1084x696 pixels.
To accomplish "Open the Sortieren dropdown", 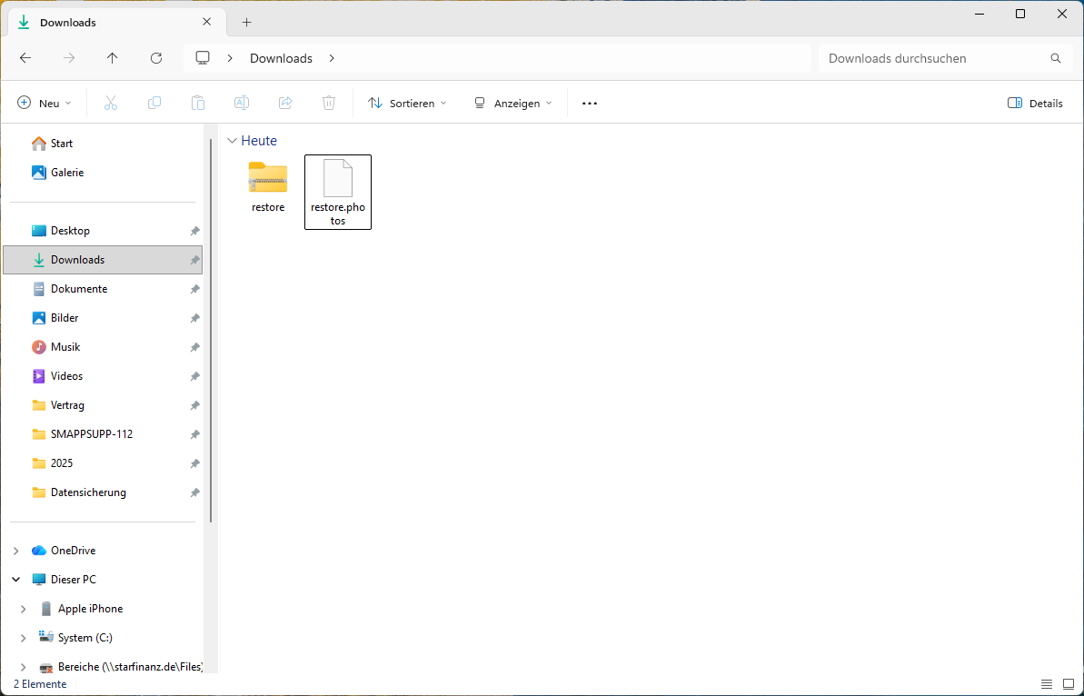I will [407, 103].
